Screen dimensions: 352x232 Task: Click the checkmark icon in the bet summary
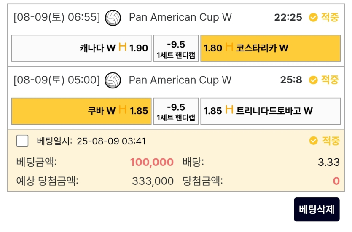coord(313,141)
